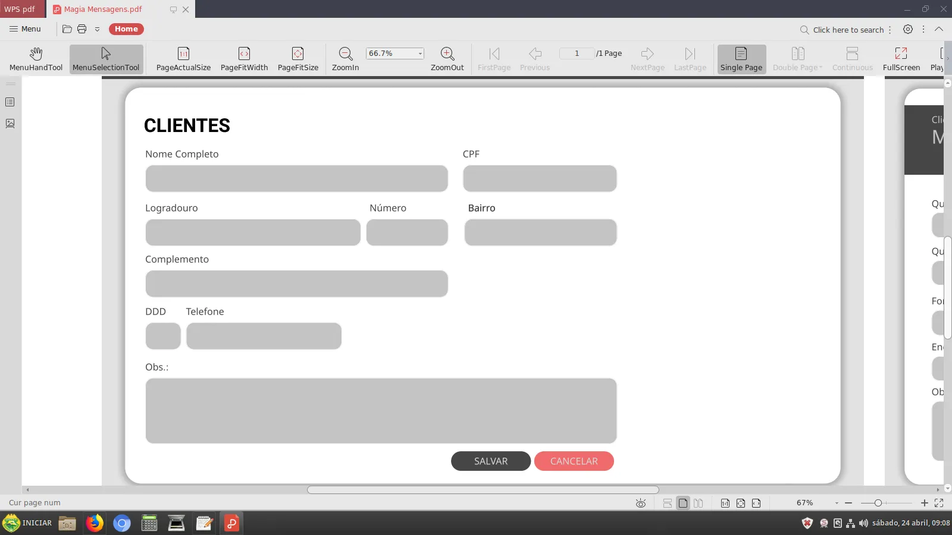Viewport: 952px width, 535px height.
Task: Expand the 66.7% zoom dropdown
Action: tap(420, 53)
